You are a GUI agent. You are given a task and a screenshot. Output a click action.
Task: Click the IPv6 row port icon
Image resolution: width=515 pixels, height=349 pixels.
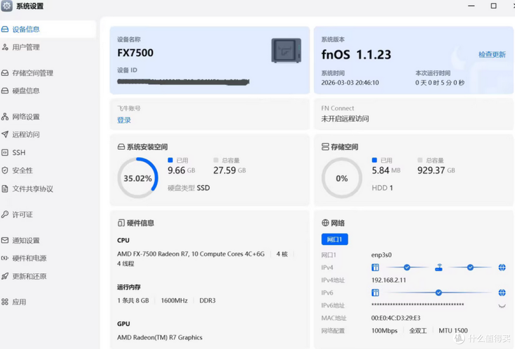(x=375, y=293)
